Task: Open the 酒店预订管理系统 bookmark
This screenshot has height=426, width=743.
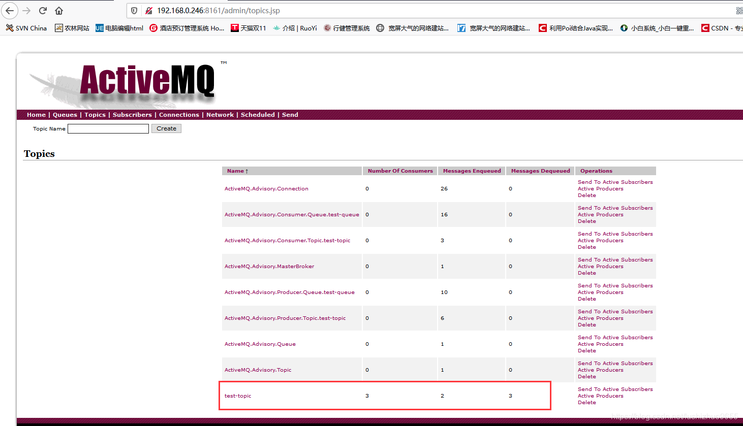Action: (x=187, y=28)
